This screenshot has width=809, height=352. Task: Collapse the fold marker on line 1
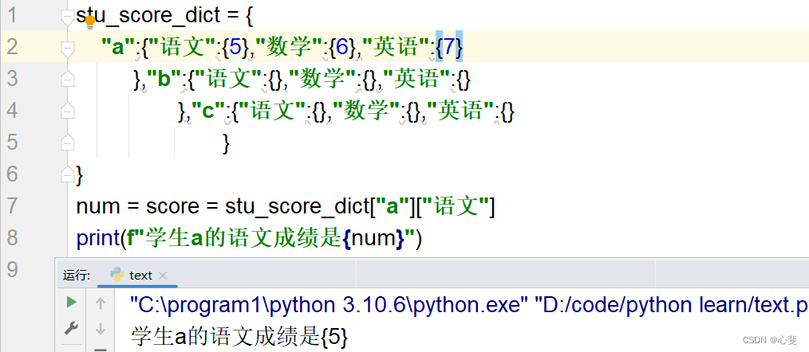coord(68,18)
